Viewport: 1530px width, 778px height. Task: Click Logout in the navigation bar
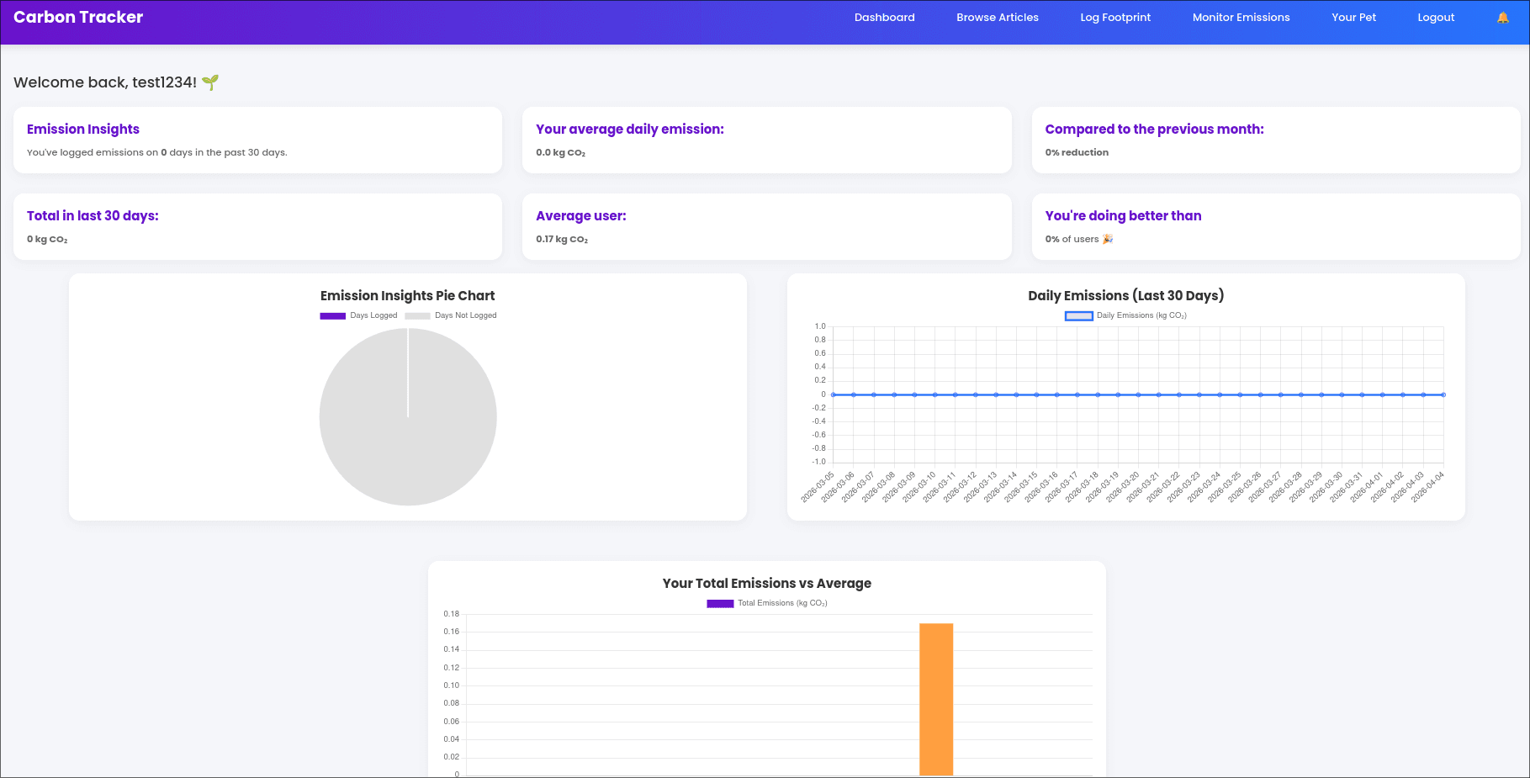click(1435, 17)
